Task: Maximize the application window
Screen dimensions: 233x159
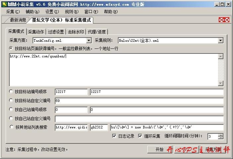Action: (222, 4)
